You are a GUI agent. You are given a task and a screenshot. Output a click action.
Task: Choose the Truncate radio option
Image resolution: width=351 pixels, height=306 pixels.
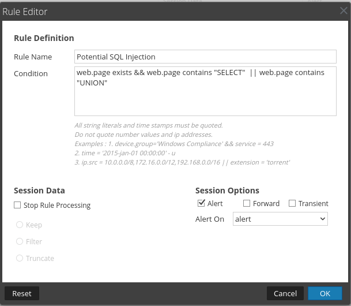[20, 258]
